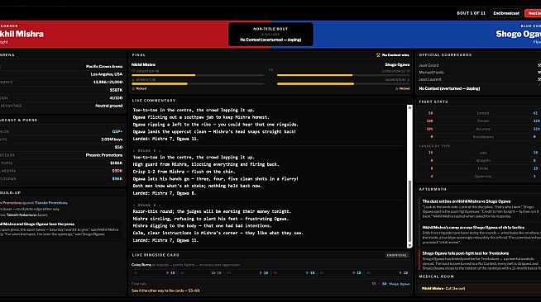This screenshot has height=302, width=541.
Task: Click the End broadcast button
Action: click(506, 13)
